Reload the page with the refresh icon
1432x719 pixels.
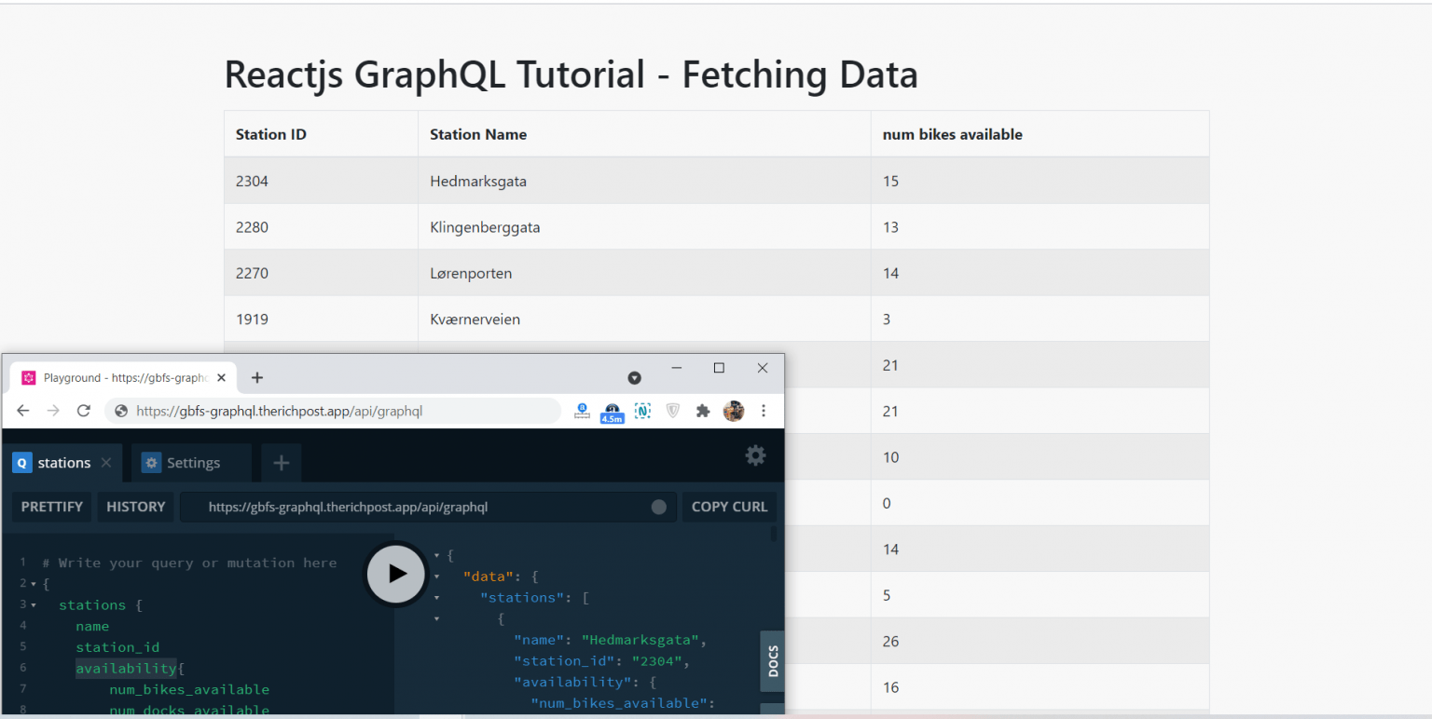pos(85,411)
